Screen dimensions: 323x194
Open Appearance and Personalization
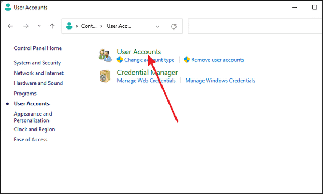(x=33, y=117)
